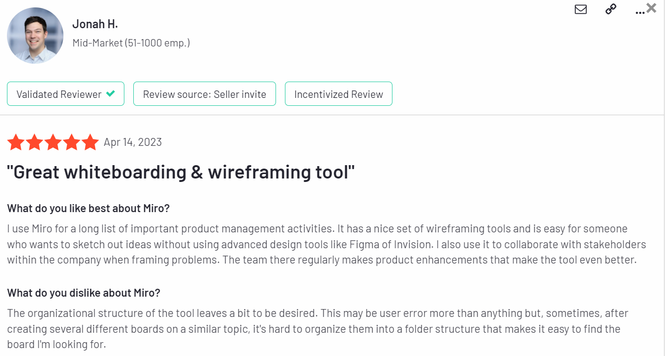665x356 pixels.
Task: Click the envelope message icon
Action: click(581, 9)
